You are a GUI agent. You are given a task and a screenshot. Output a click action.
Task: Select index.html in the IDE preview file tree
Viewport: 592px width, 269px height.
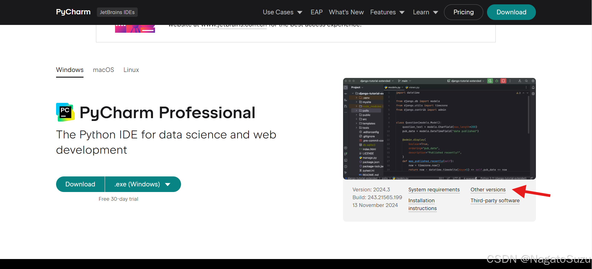click(x=368, y=149)
